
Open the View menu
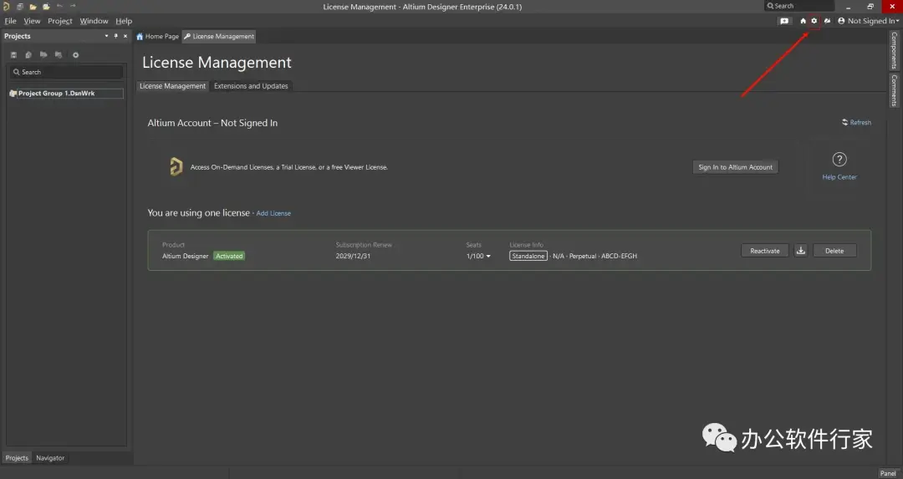coord(32,21)
